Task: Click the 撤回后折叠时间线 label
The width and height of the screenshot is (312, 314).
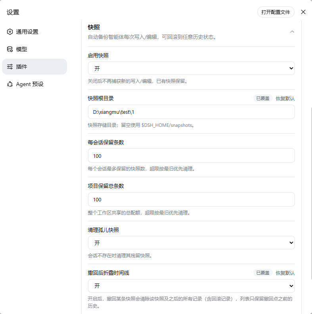Action: pyautogui.click(x=109, y=273)
